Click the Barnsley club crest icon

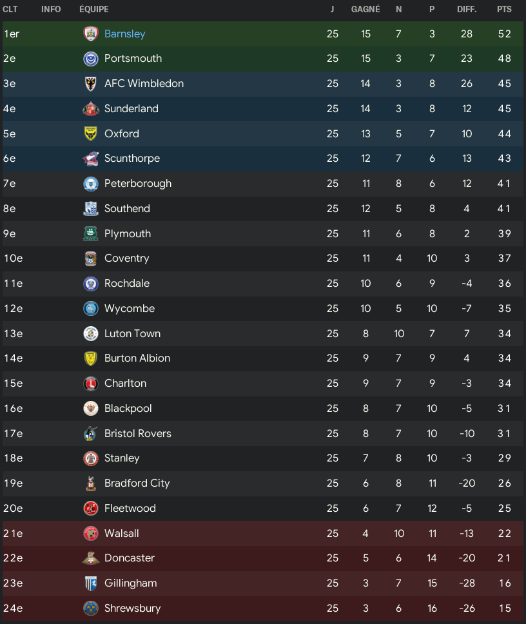91,34
